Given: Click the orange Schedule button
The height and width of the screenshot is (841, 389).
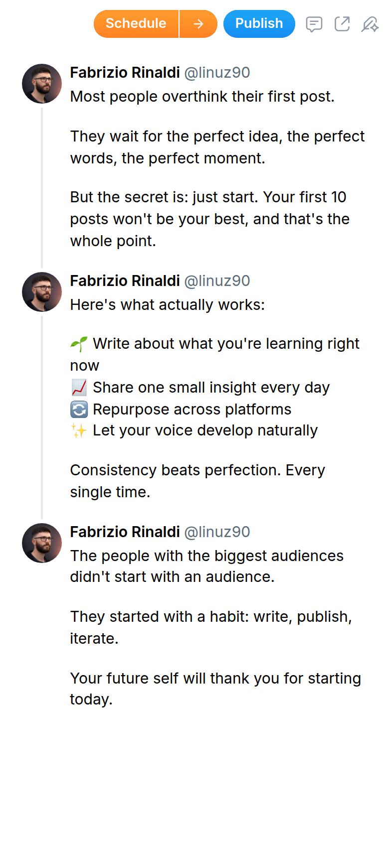Looking at the screenshot, I should [x=136, y=24].
